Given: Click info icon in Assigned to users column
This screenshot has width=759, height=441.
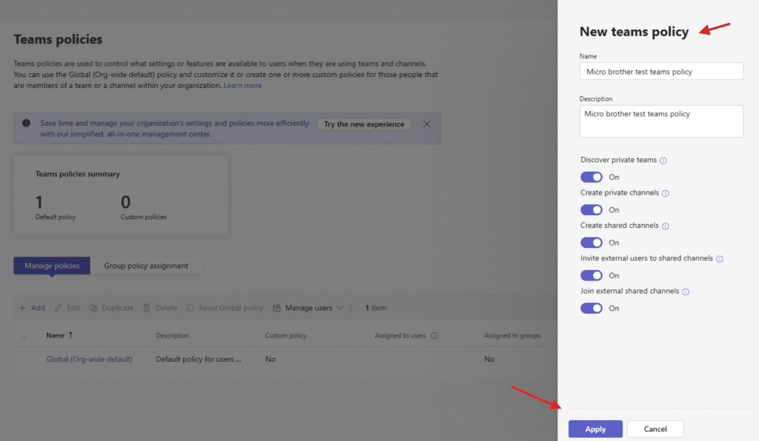Looking at the screenshot, I should (434, 336).
